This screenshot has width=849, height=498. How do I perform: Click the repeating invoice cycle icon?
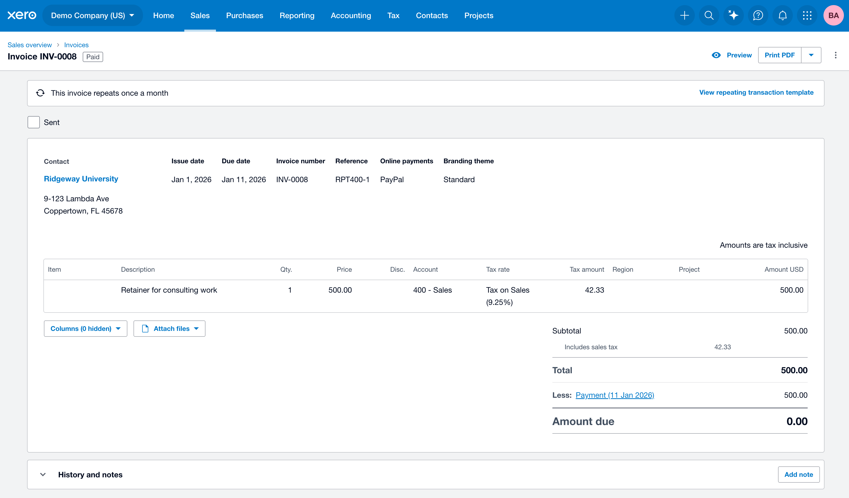point(40,93)
